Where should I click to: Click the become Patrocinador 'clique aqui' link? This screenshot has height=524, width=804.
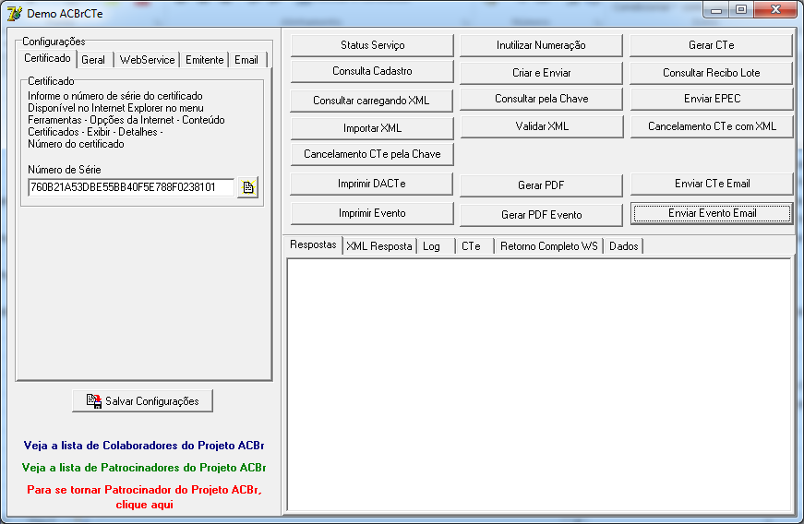coord(144,497)
